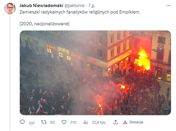Image resolution: width=176 pixels, height=131 pixels.
Task: Click the [2020, nacjonalizowane] text line
Action: click(x=45, y=24)
